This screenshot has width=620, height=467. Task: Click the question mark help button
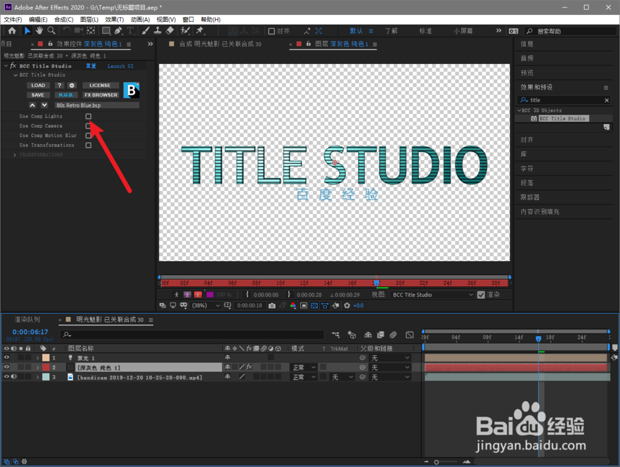[60, 86]
